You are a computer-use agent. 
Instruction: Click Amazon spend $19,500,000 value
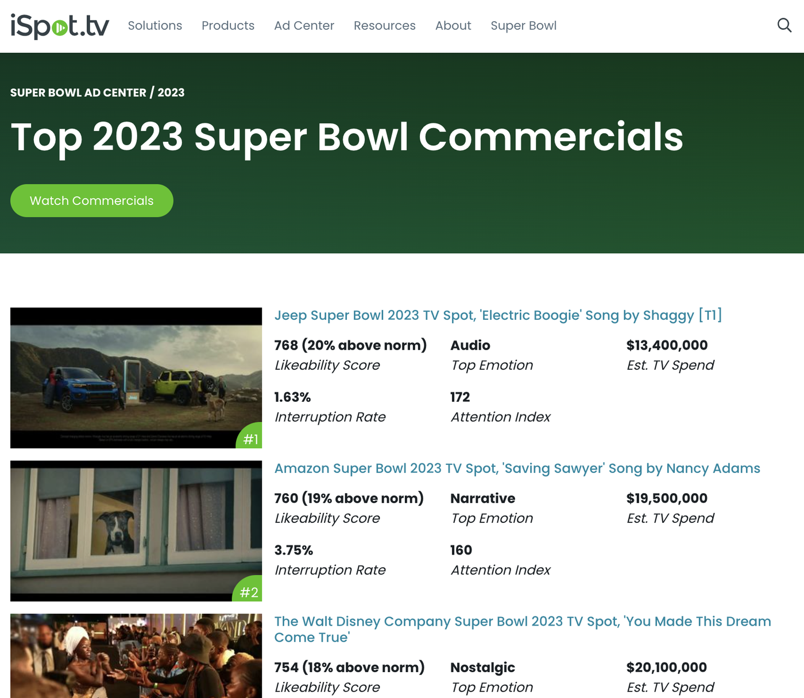[667, 498]
